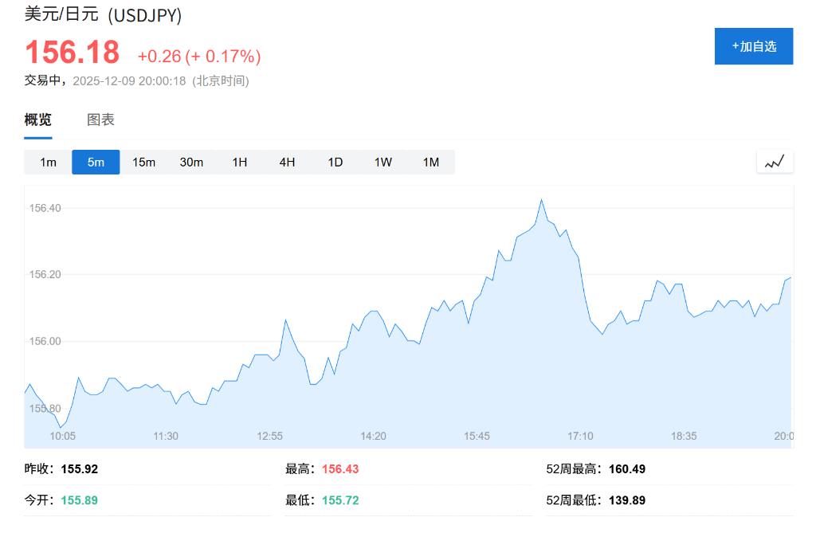Image resolution: width=816 pixels, height=533 pixels.
Task: Click the 最高 value 156.43
Action: pyautogui.click(x=340, y=469)
